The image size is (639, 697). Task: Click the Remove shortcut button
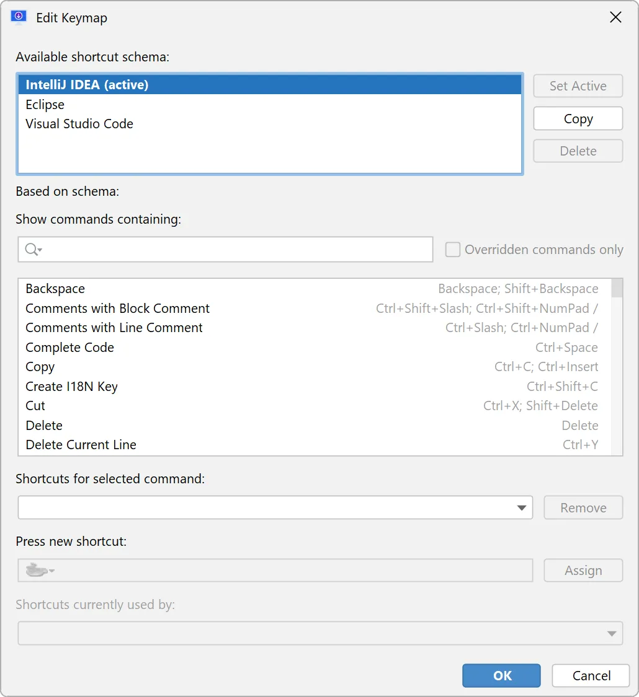coord(583,507)
